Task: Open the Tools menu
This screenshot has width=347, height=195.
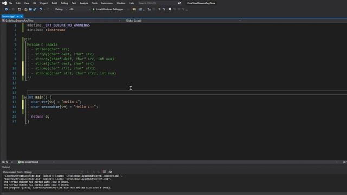Action: point(94,3)
